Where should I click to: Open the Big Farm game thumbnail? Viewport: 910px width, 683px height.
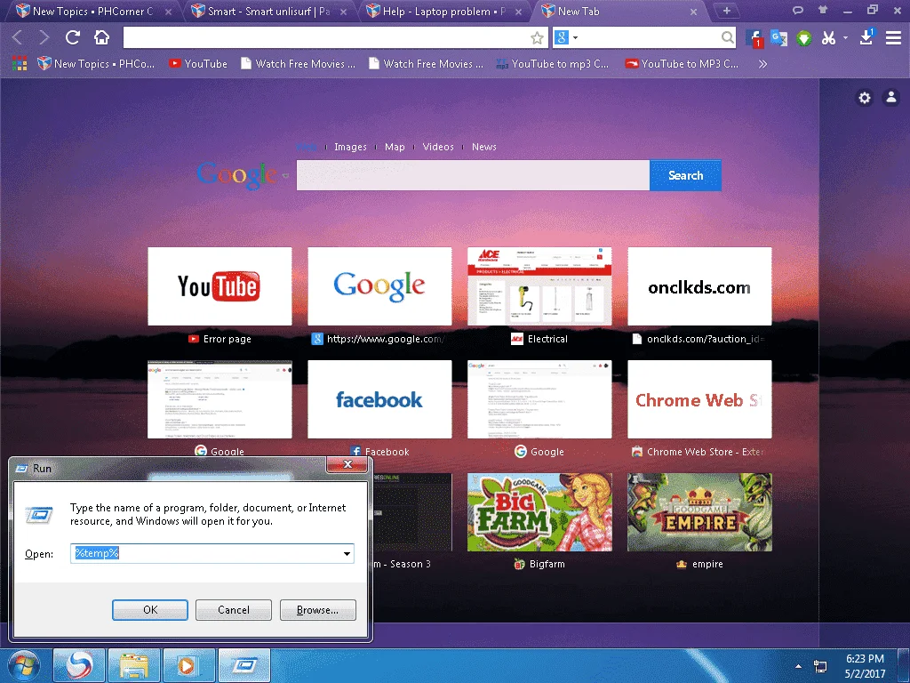pyautogui.click(x=539, y=512)
